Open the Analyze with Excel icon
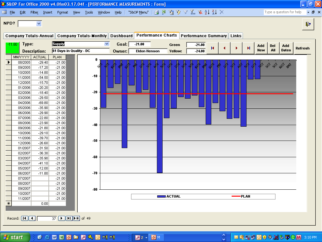The width and height of the screenshot is (322, 242). [164, 12]
